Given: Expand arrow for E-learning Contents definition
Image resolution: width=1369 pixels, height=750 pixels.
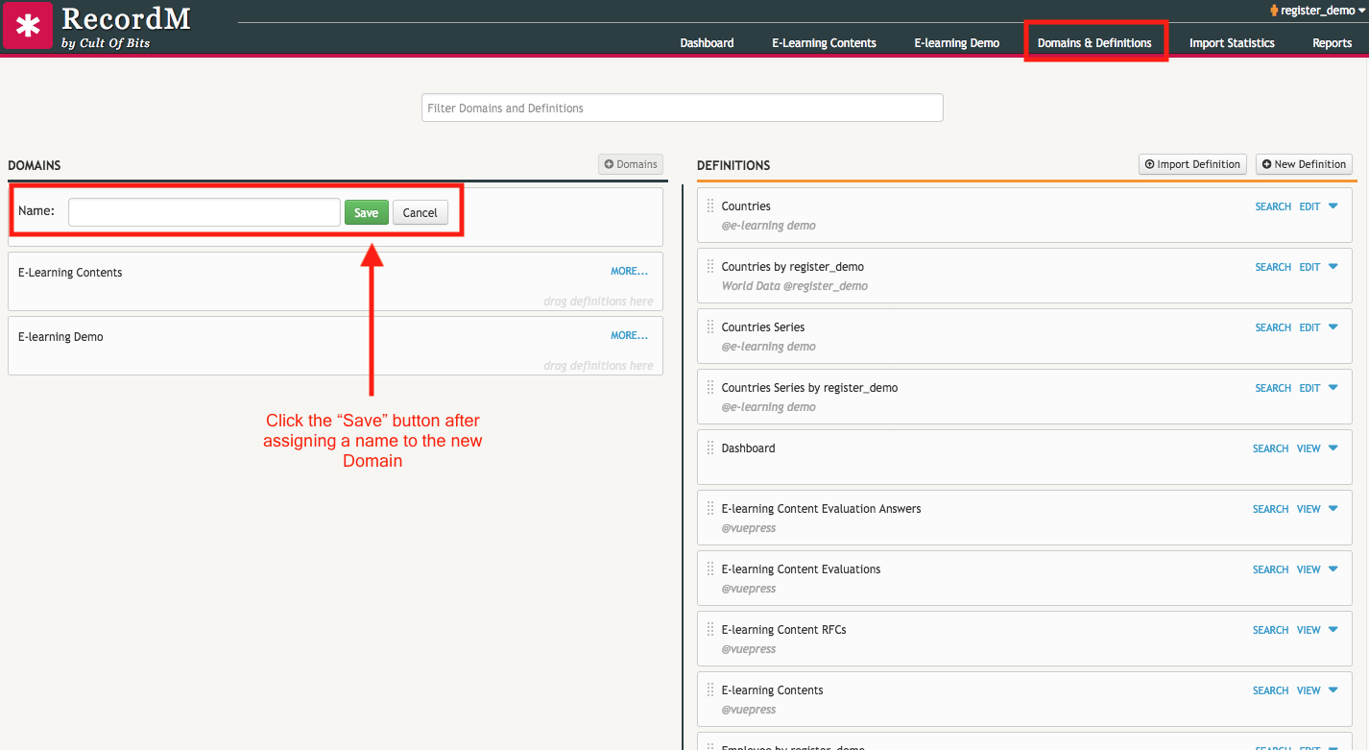Looking at the screenshot, I should click(1333, 690).
